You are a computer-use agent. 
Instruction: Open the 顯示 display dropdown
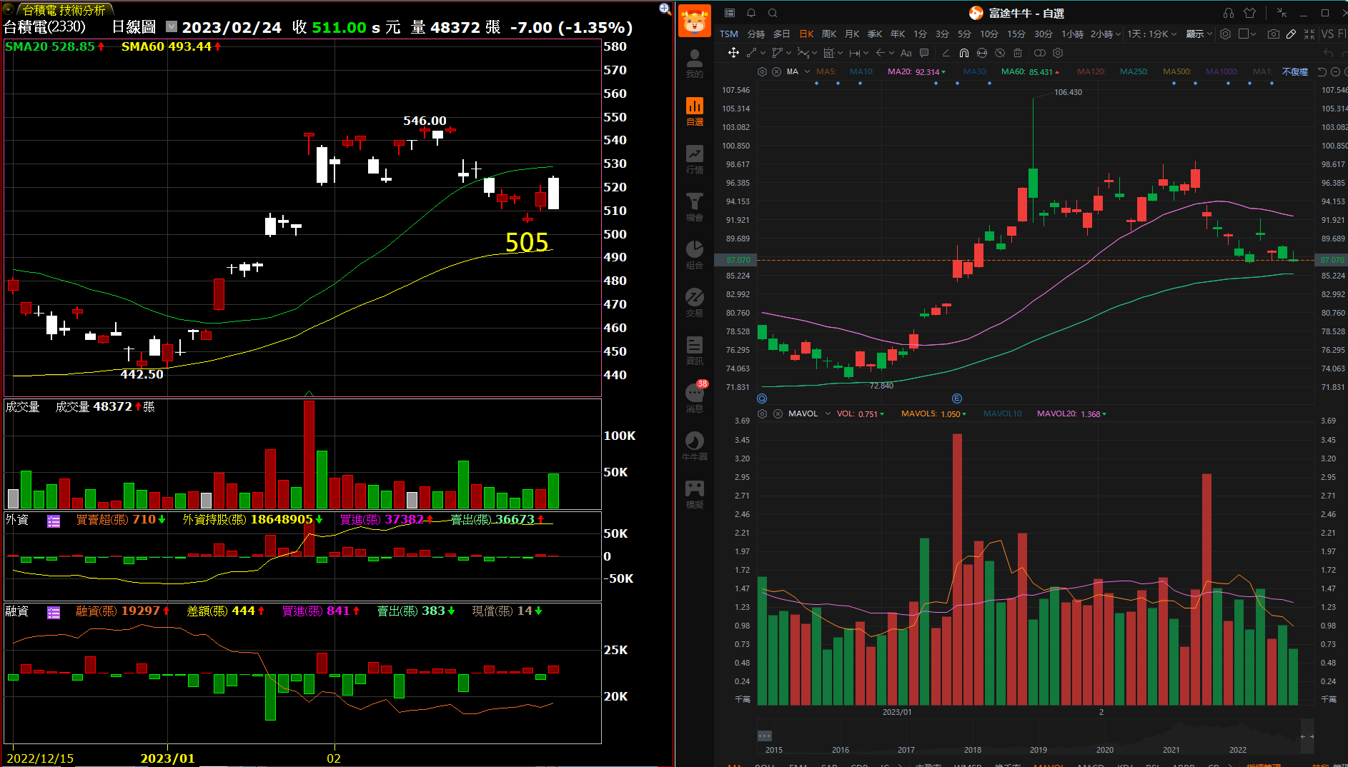[x=1199, y=34]
